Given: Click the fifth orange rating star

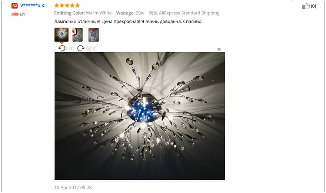Looking at the screenshot, I should [77, 6].
